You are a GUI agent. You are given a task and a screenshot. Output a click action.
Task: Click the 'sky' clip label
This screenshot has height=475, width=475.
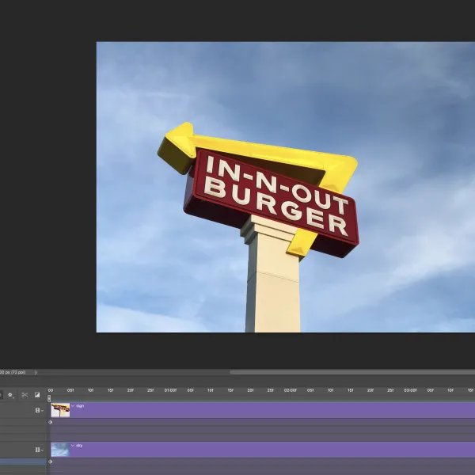pos(79,445)
